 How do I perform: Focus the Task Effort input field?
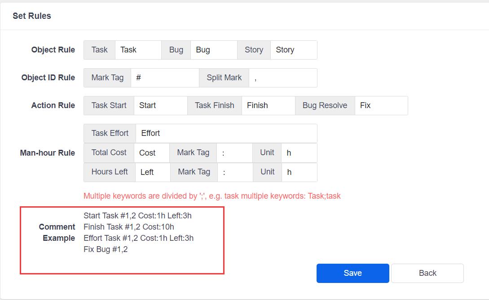[x=226, y=133]
